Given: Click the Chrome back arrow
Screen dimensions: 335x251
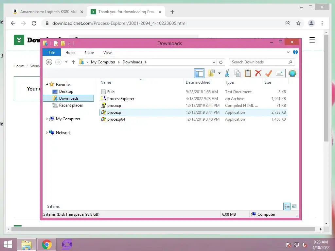Looking at the screenshot, I should [13, 23].
